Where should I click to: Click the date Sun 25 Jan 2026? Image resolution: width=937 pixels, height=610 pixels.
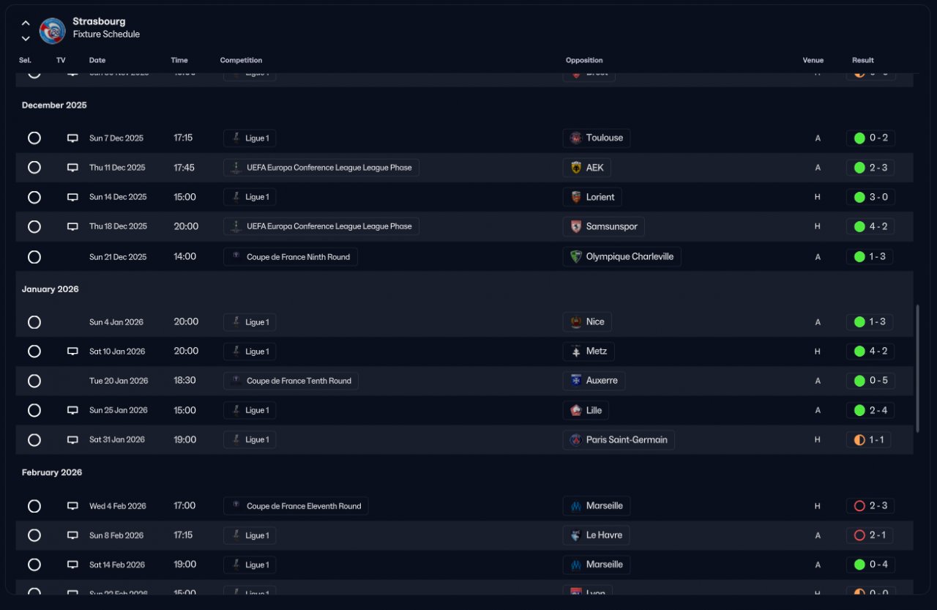point(117,411)
